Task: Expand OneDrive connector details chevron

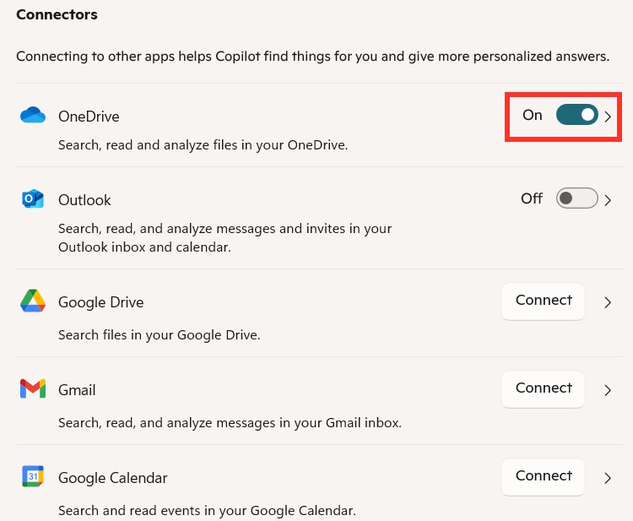Action: coord(608,117)
